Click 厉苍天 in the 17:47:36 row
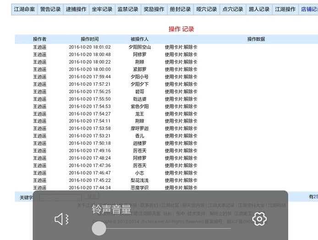 click(x=140, y=166)
